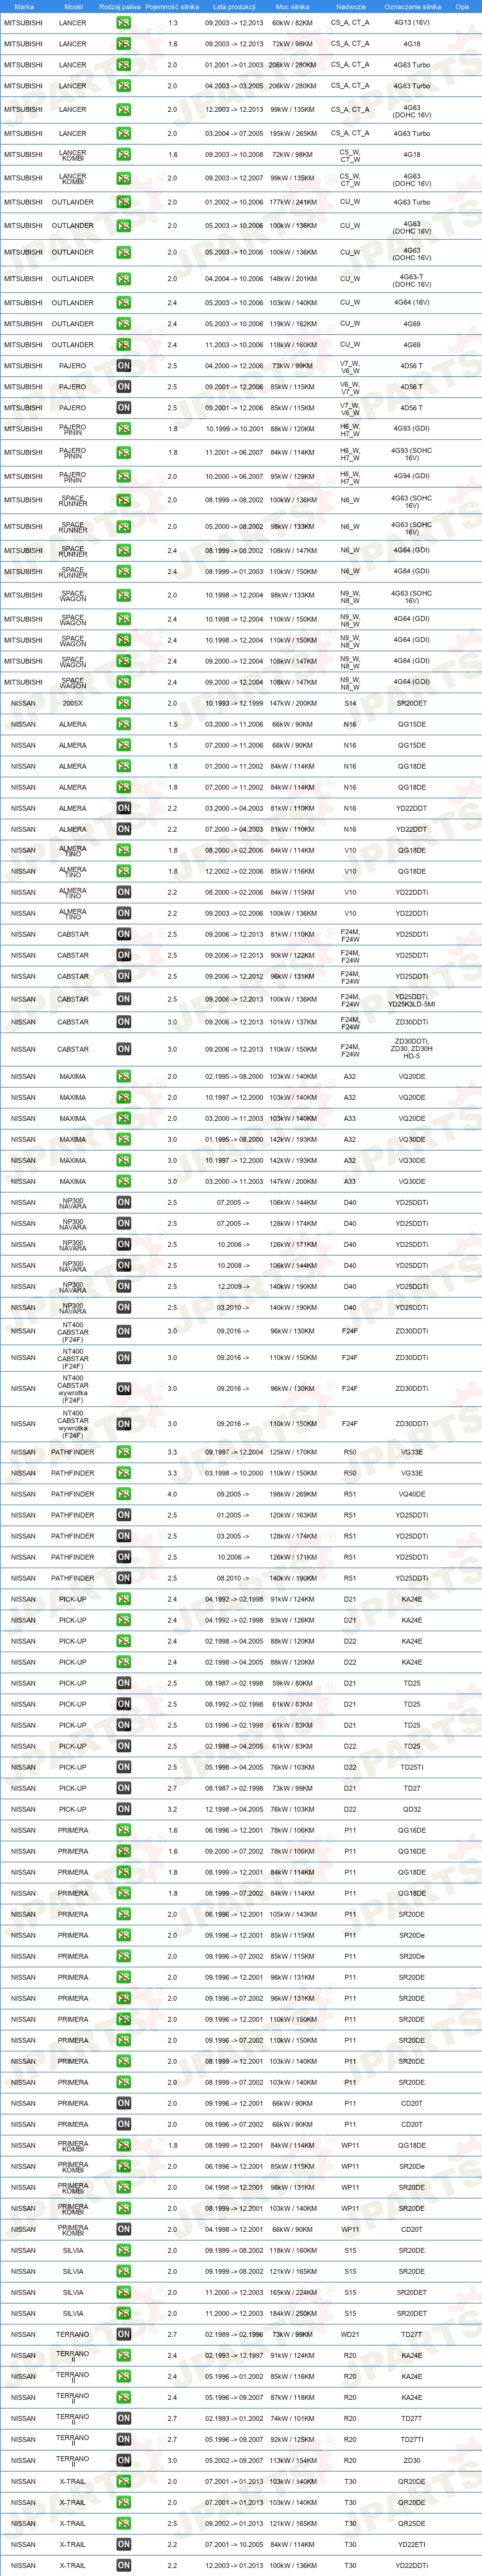Select engine code 4G64 (16V) cell
Image resolution: width=482 pixels, height=2576 pixels.
click(412, 302)
